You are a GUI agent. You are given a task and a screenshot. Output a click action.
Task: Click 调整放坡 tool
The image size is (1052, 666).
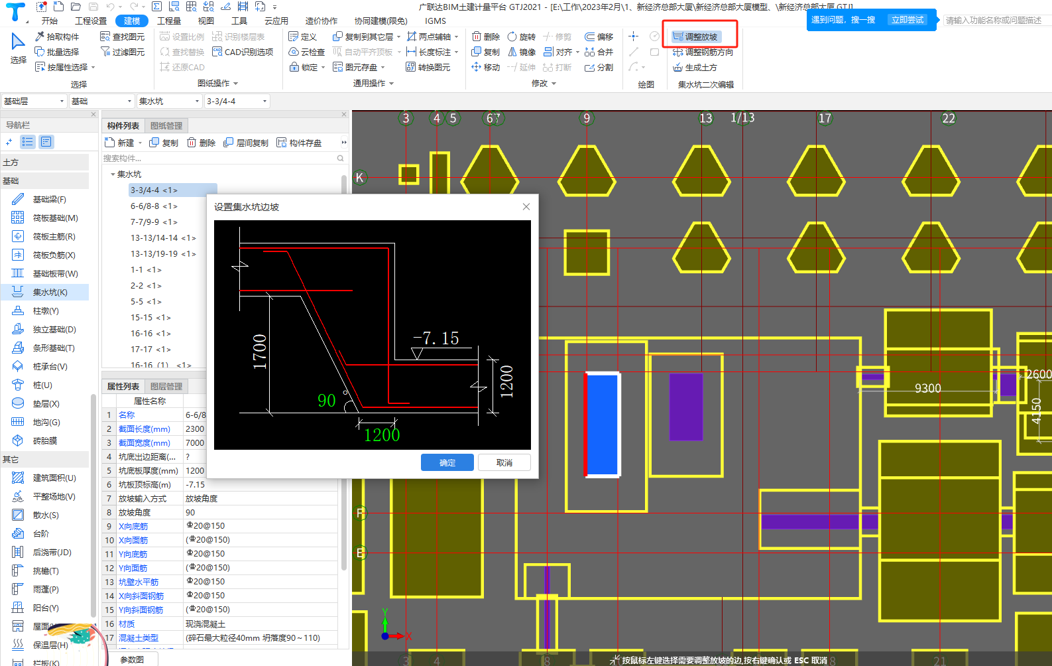[x=695, y=36]
